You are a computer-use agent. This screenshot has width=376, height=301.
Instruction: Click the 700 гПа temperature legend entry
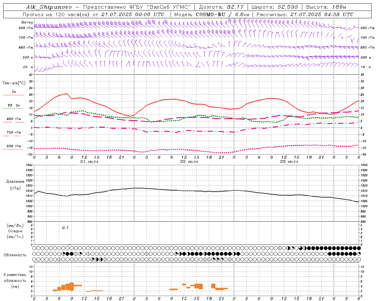pyautogui.click(x=14, y=133)
